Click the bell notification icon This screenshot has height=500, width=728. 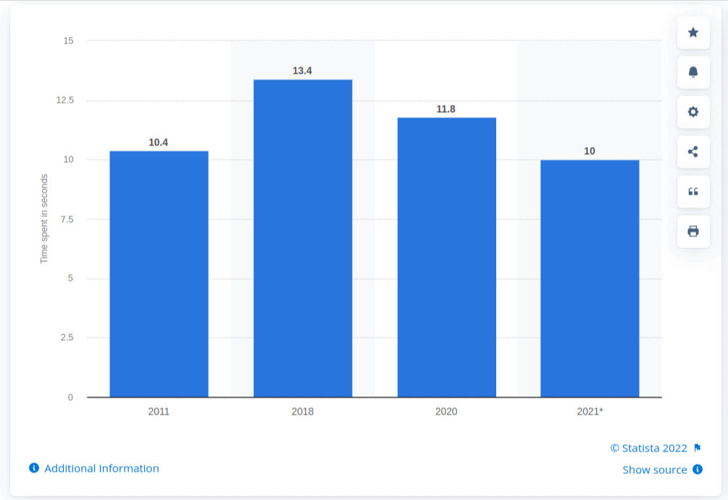coord(693,72)
